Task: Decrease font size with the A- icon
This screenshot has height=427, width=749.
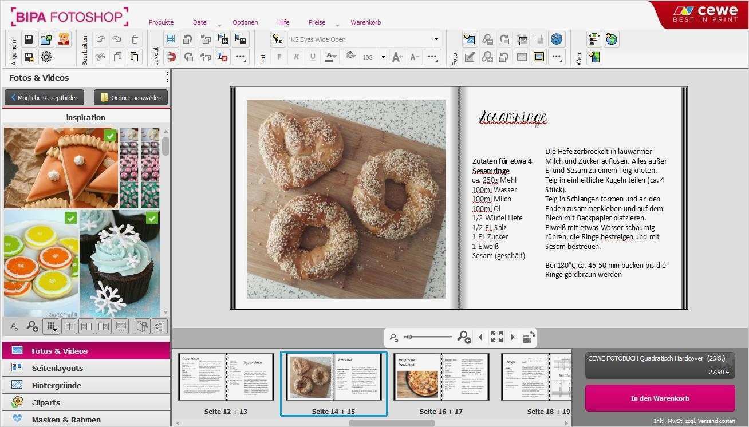Action: [x=415, y=57]
